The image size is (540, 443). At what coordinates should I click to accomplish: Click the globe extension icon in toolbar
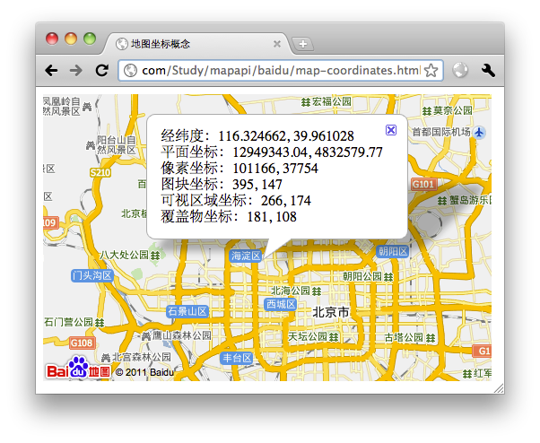pyautogui.click(x=461, y=71)
